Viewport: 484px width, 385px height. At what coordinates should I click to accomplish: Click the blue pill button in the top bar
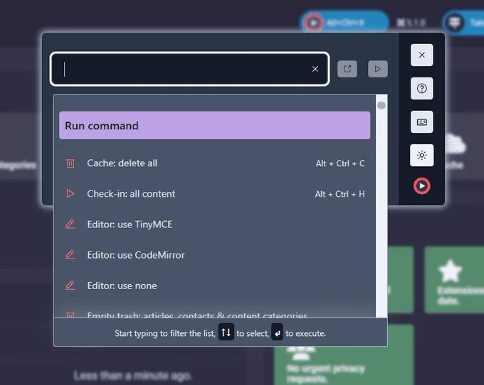pos(344,22)
